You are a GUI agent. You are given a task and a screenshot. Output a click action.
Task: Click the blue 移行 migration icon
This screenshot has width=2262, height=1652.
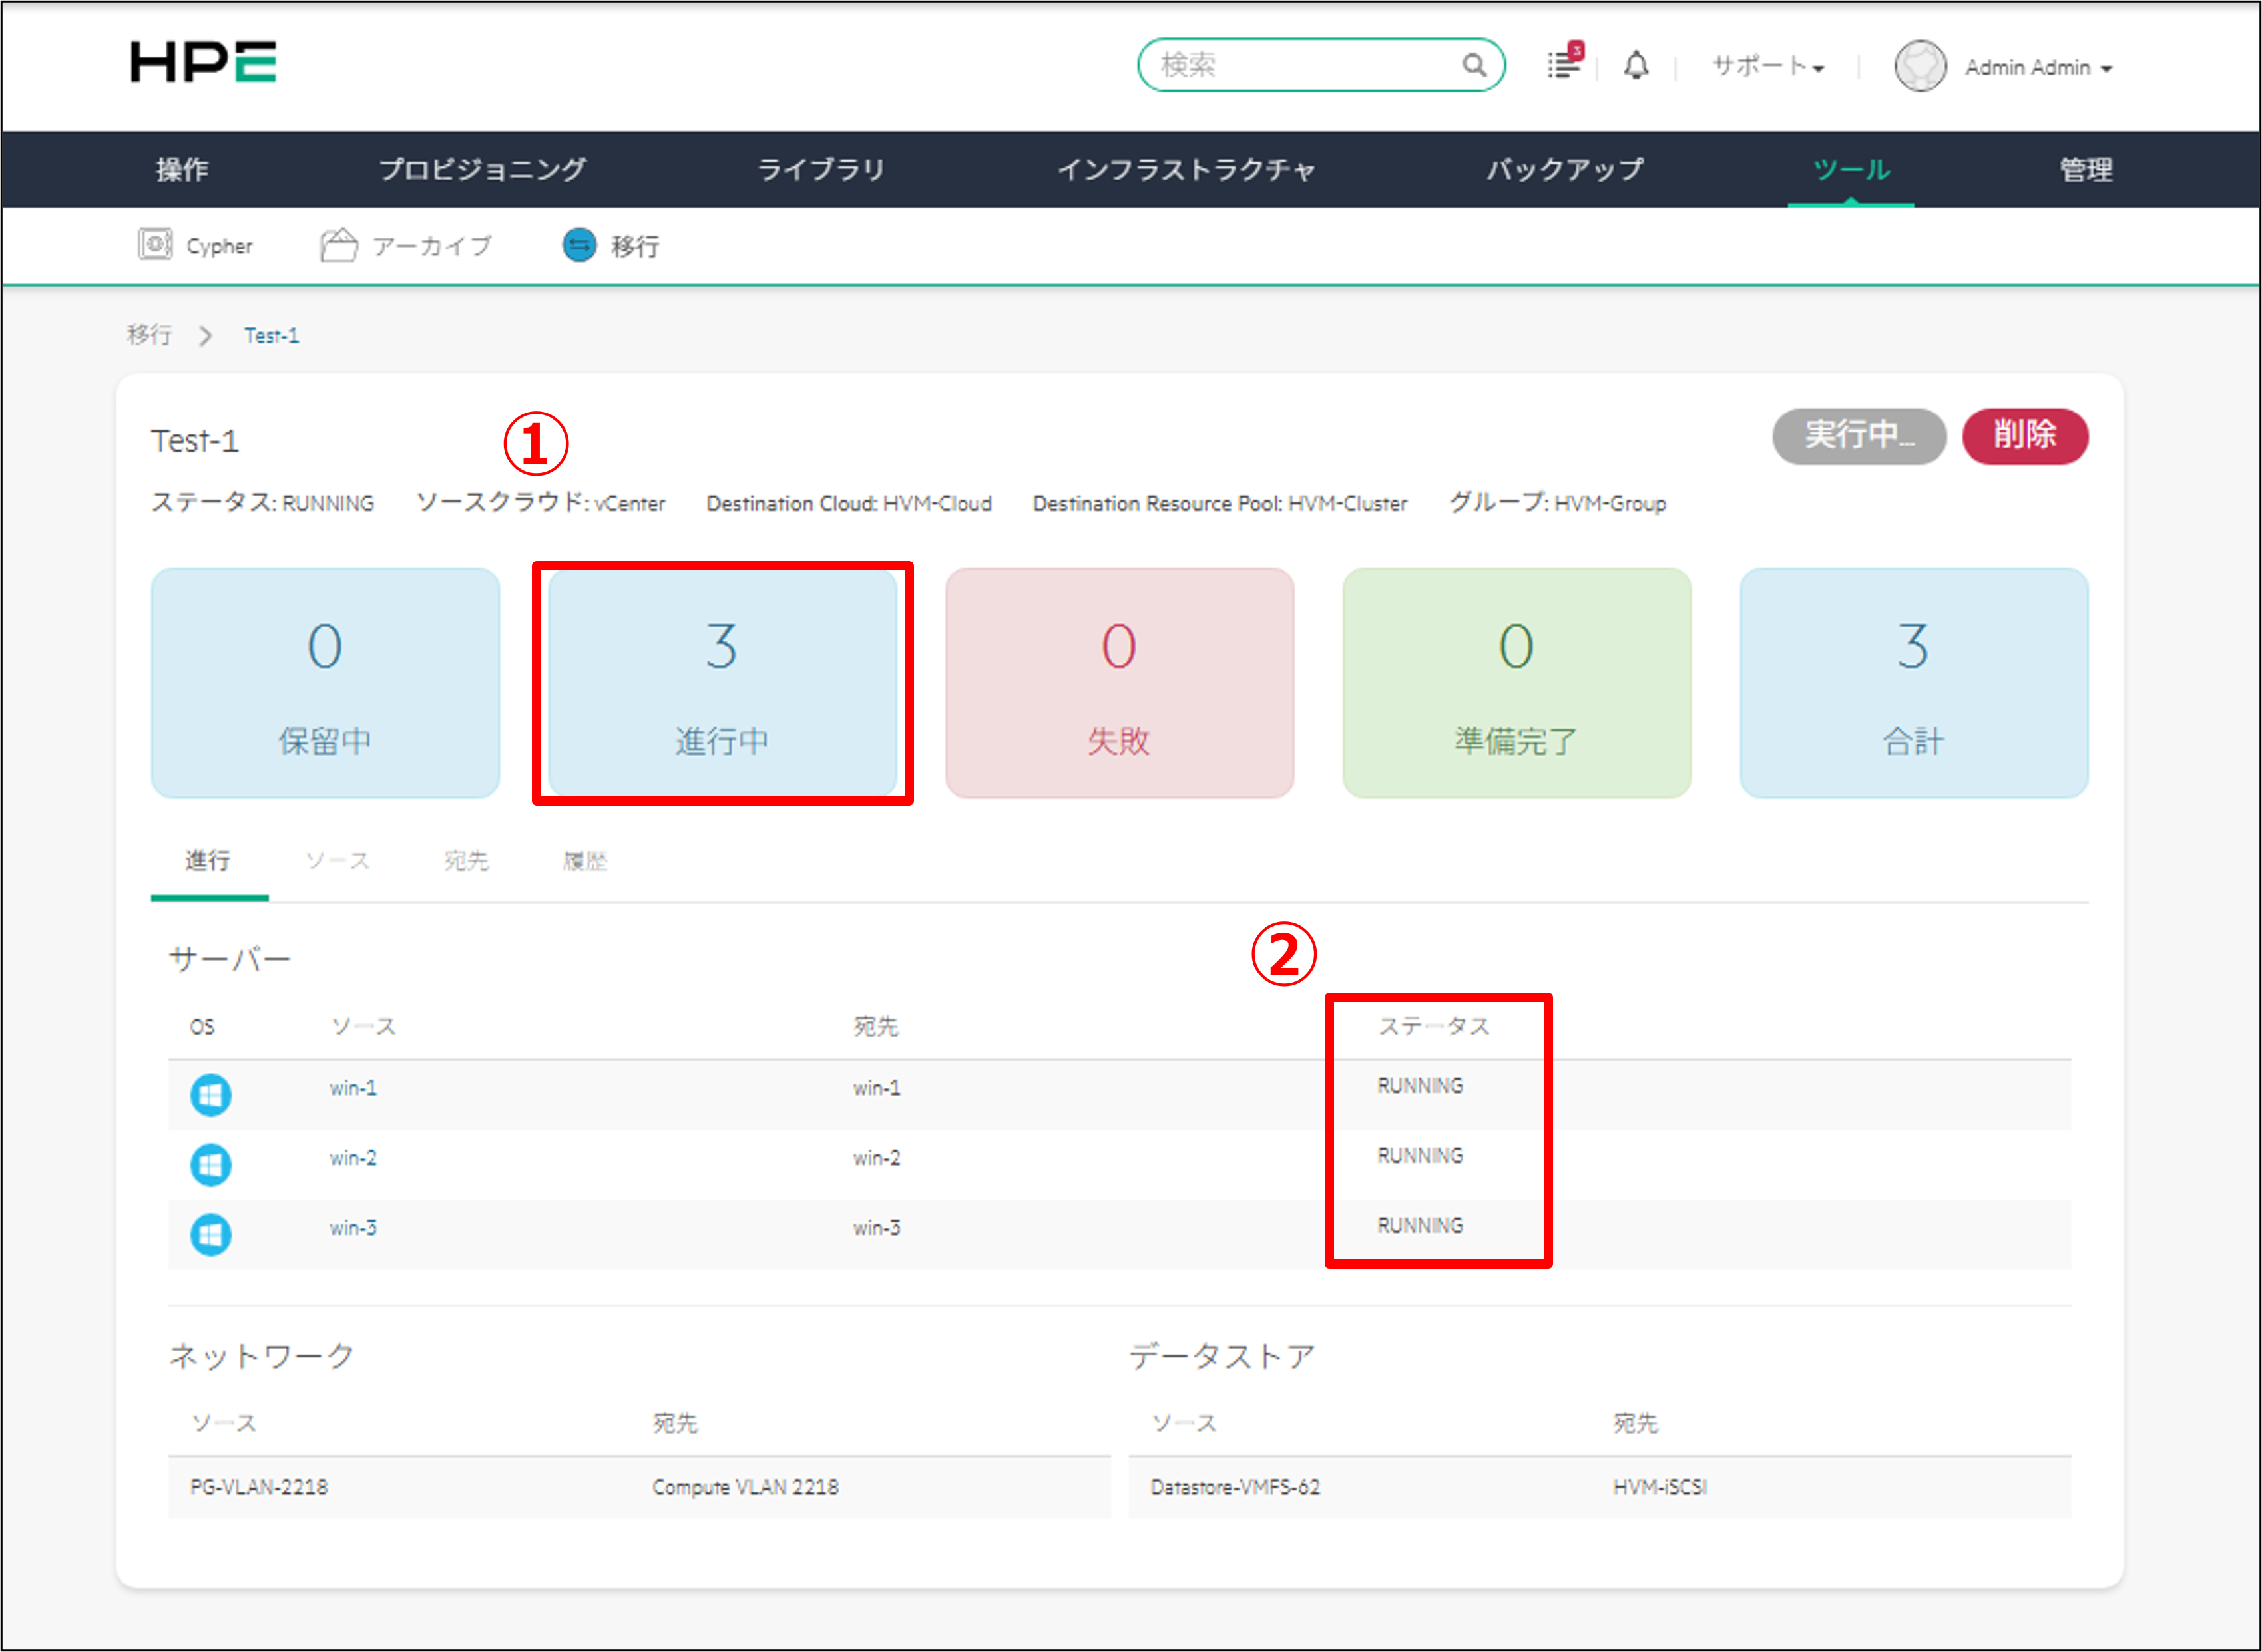tap(579, 245)
